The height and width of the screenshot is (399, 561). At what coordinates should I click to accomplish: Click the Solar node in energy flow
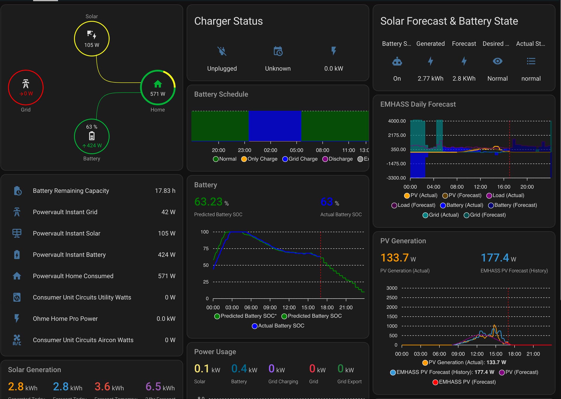pos(91,39)
